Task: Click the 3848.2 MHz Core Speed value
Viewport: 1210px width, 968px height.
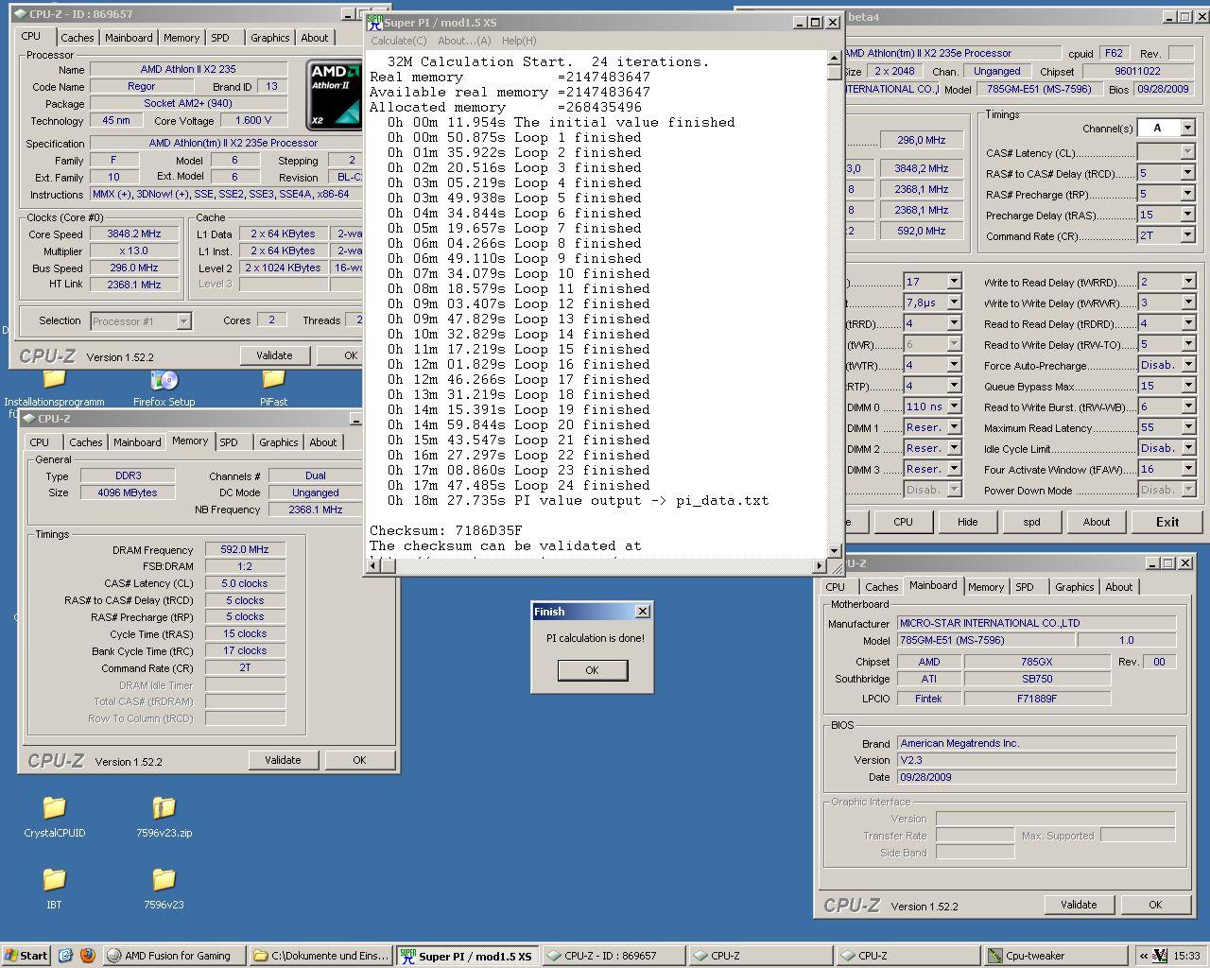Action: (x=133, y=233)
